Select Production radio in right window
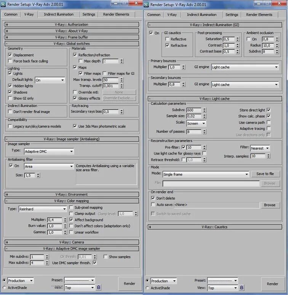The image size is (288, 295). tap(147, 281)
